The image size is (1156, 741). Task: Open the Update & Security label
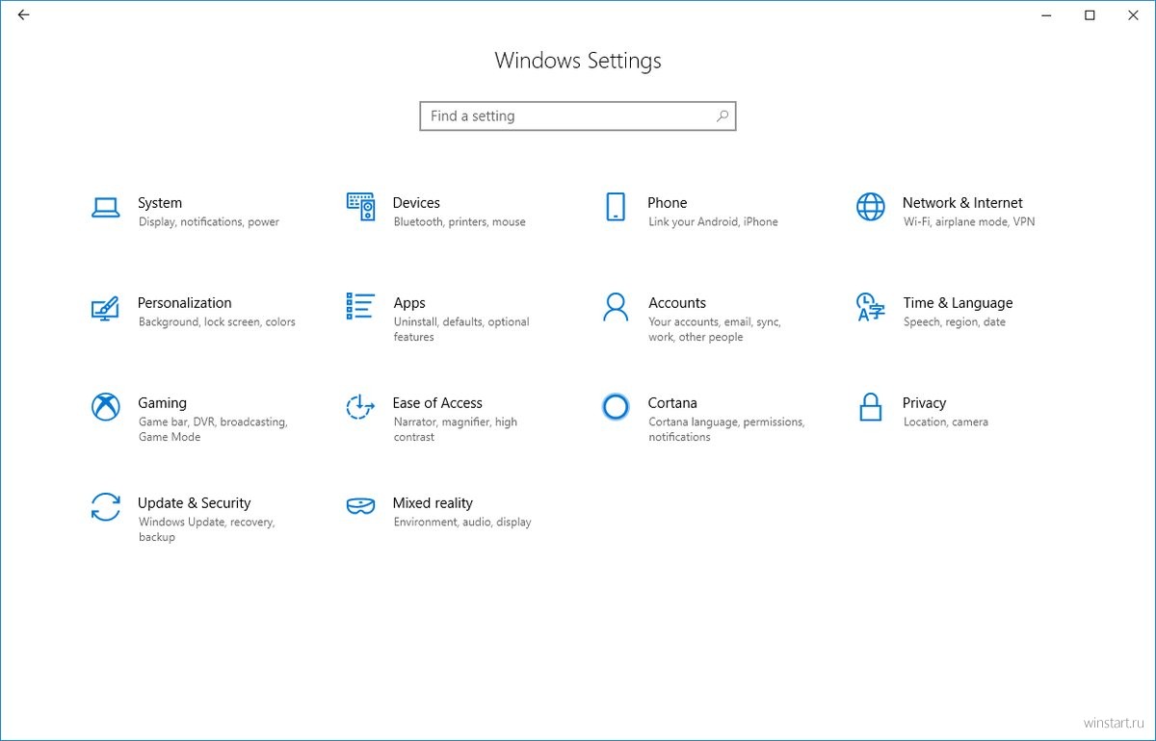click(x=194, y=503)
